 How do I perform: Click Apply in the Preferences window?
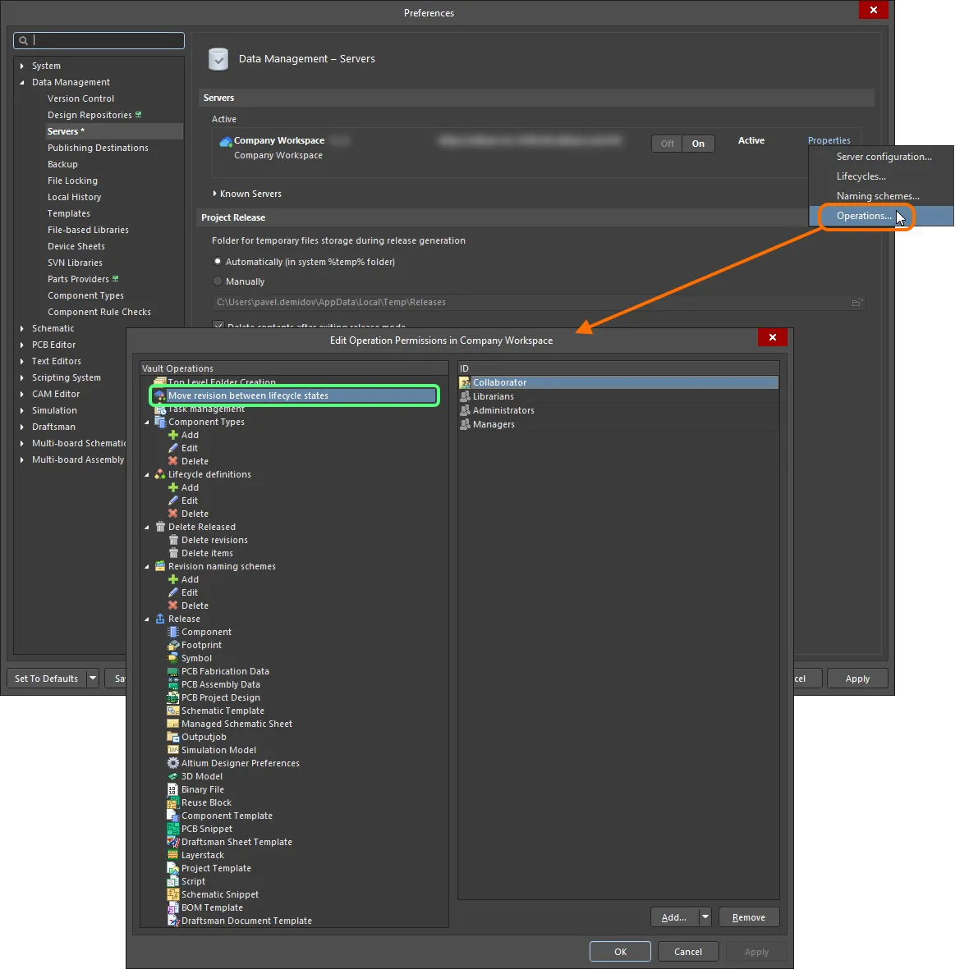click(x=857, y=679)
